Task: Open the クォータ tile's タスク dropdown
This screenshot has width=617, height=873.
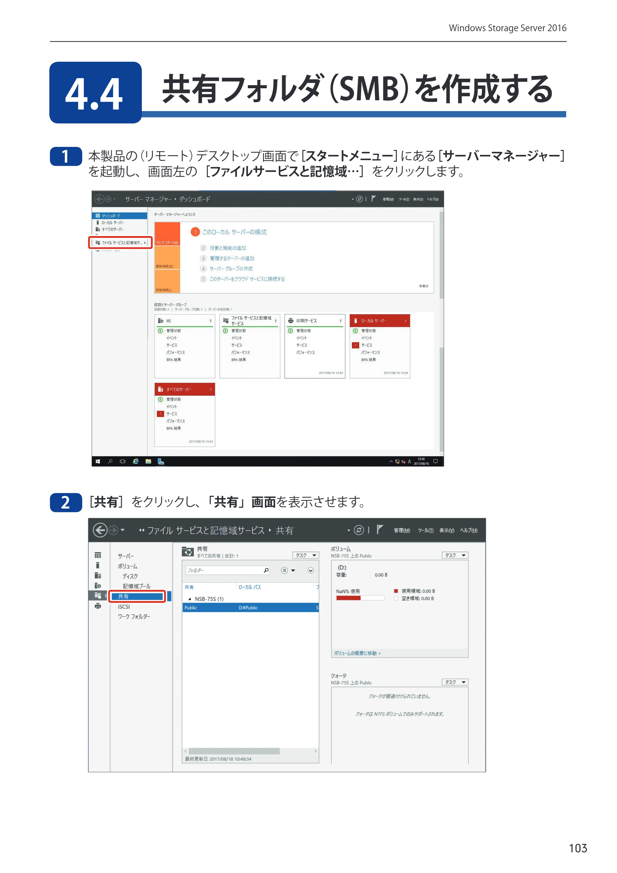Action: (455, 683)
